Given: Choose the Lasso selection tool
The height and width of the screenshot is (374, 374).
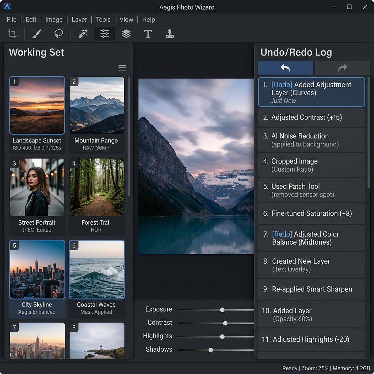Looking at the screenshot, I should [58, 34].
